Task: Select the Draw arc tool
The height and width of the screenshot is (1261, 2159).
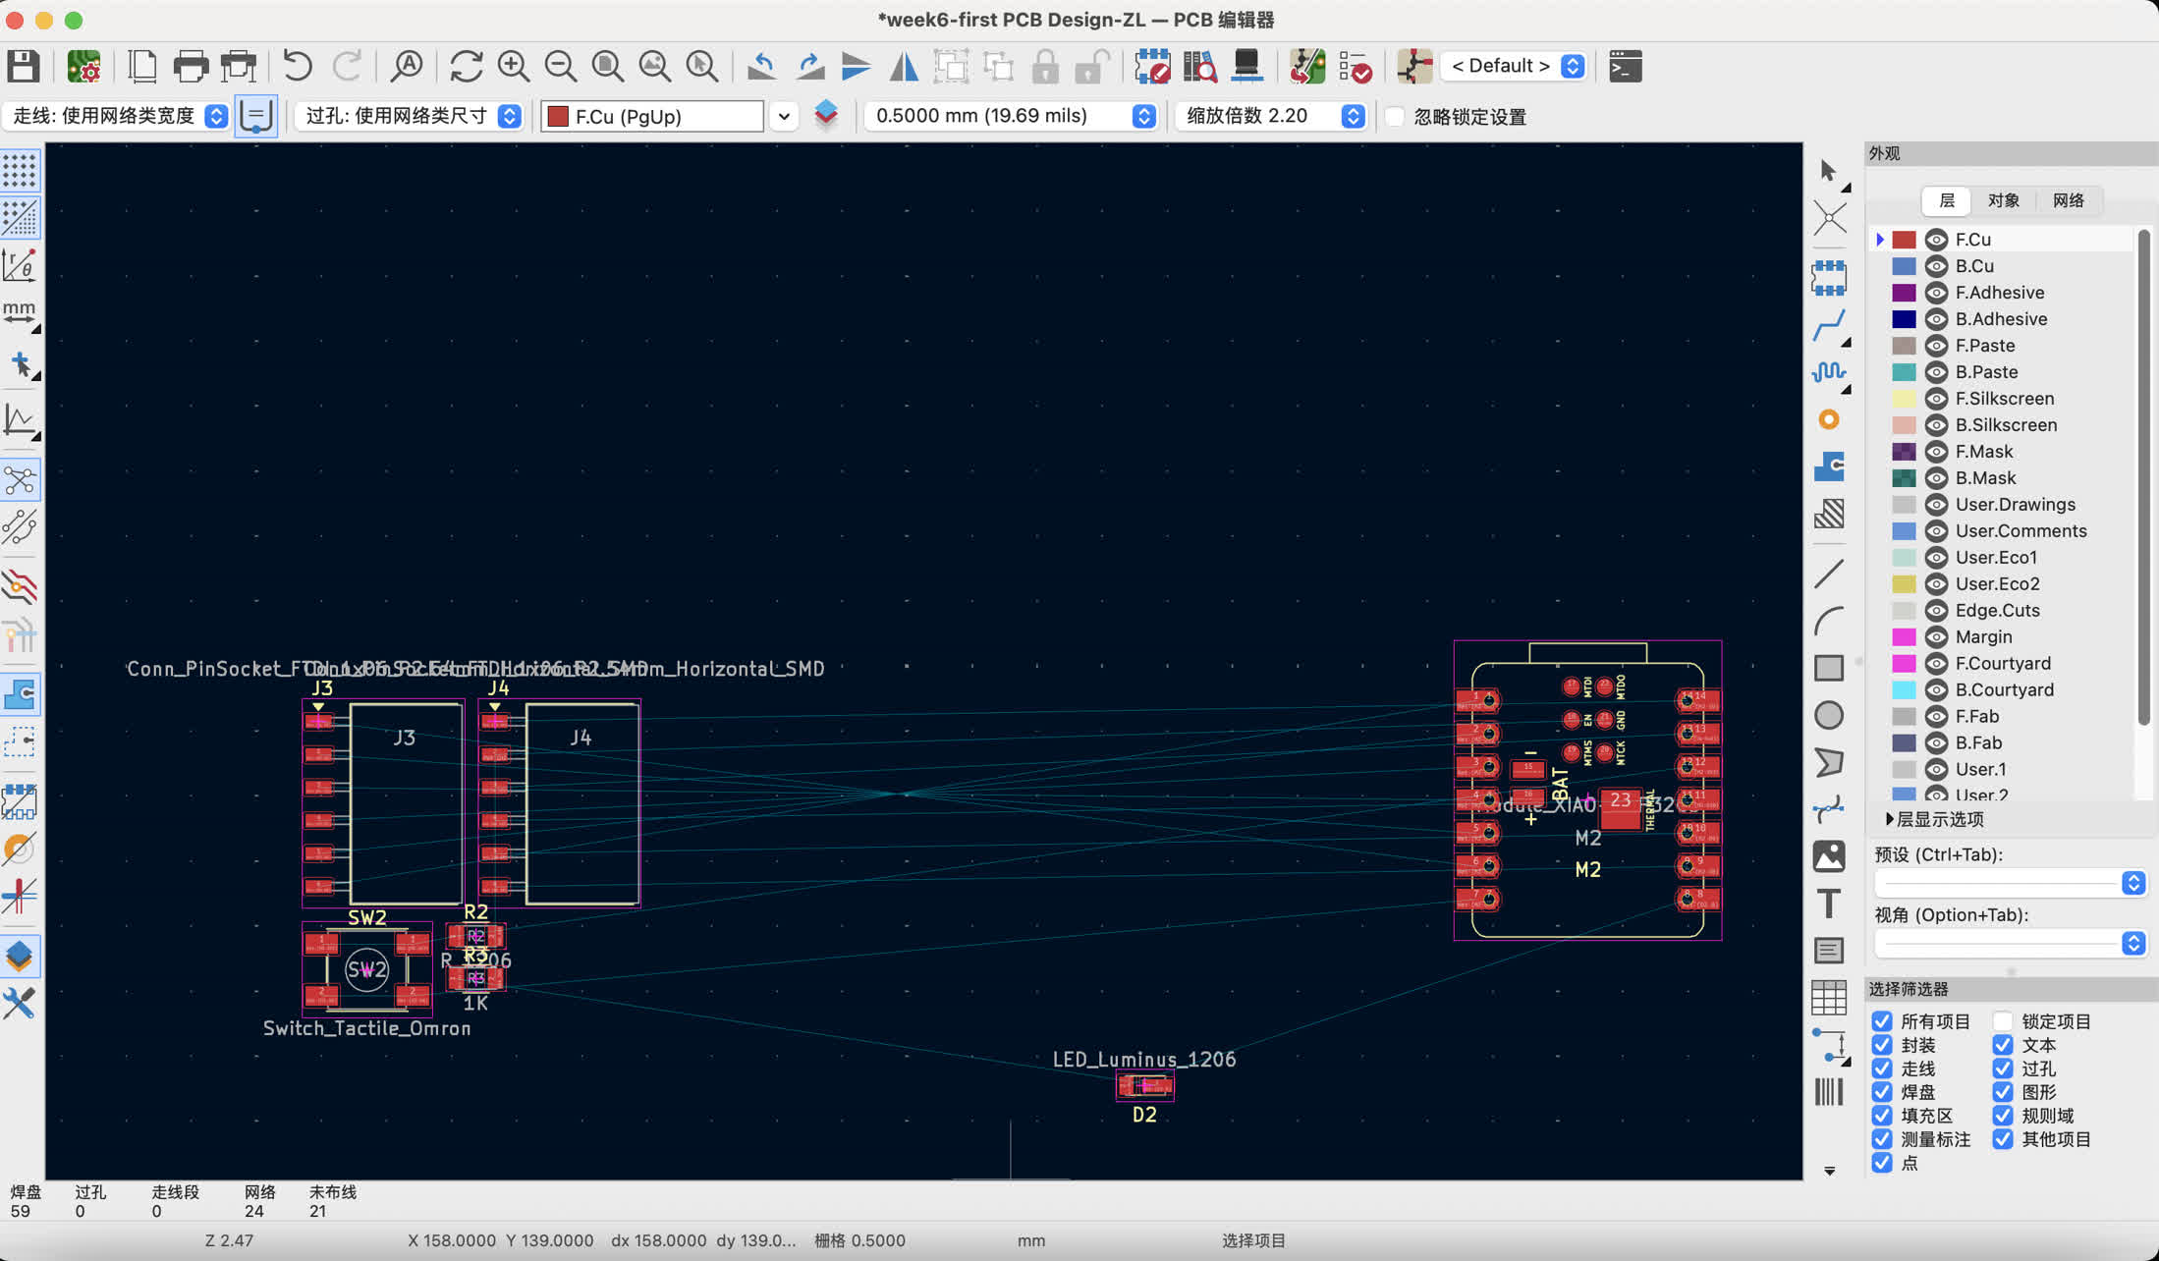Action: click(x=1829, y=621)
